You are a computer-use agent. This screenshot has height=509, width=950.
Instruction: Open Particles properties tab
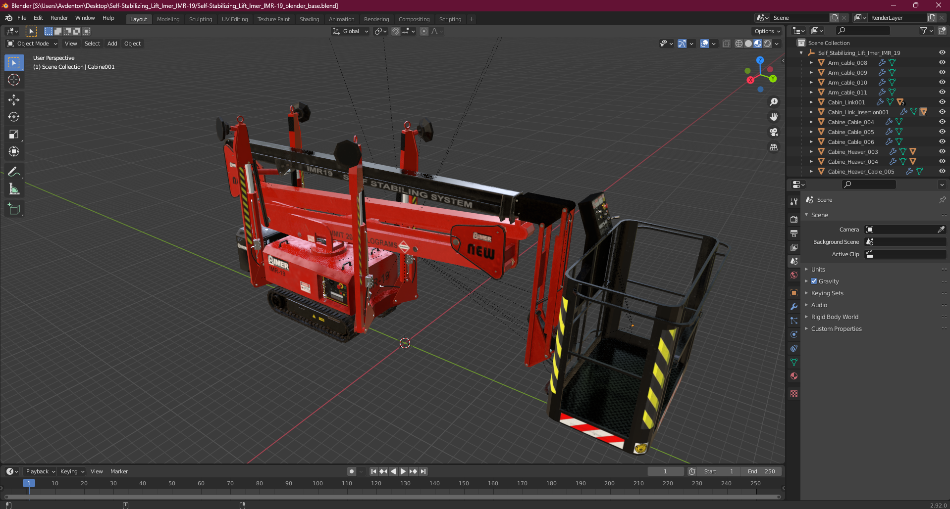pos(794,321)
